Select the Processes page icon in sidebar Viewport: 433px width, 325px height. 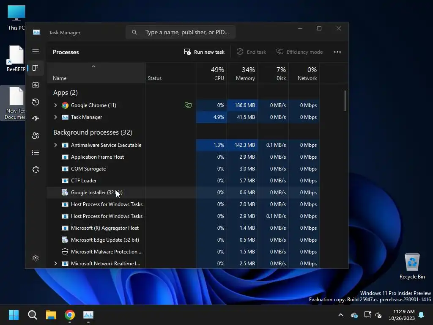(x=36, y=68)
